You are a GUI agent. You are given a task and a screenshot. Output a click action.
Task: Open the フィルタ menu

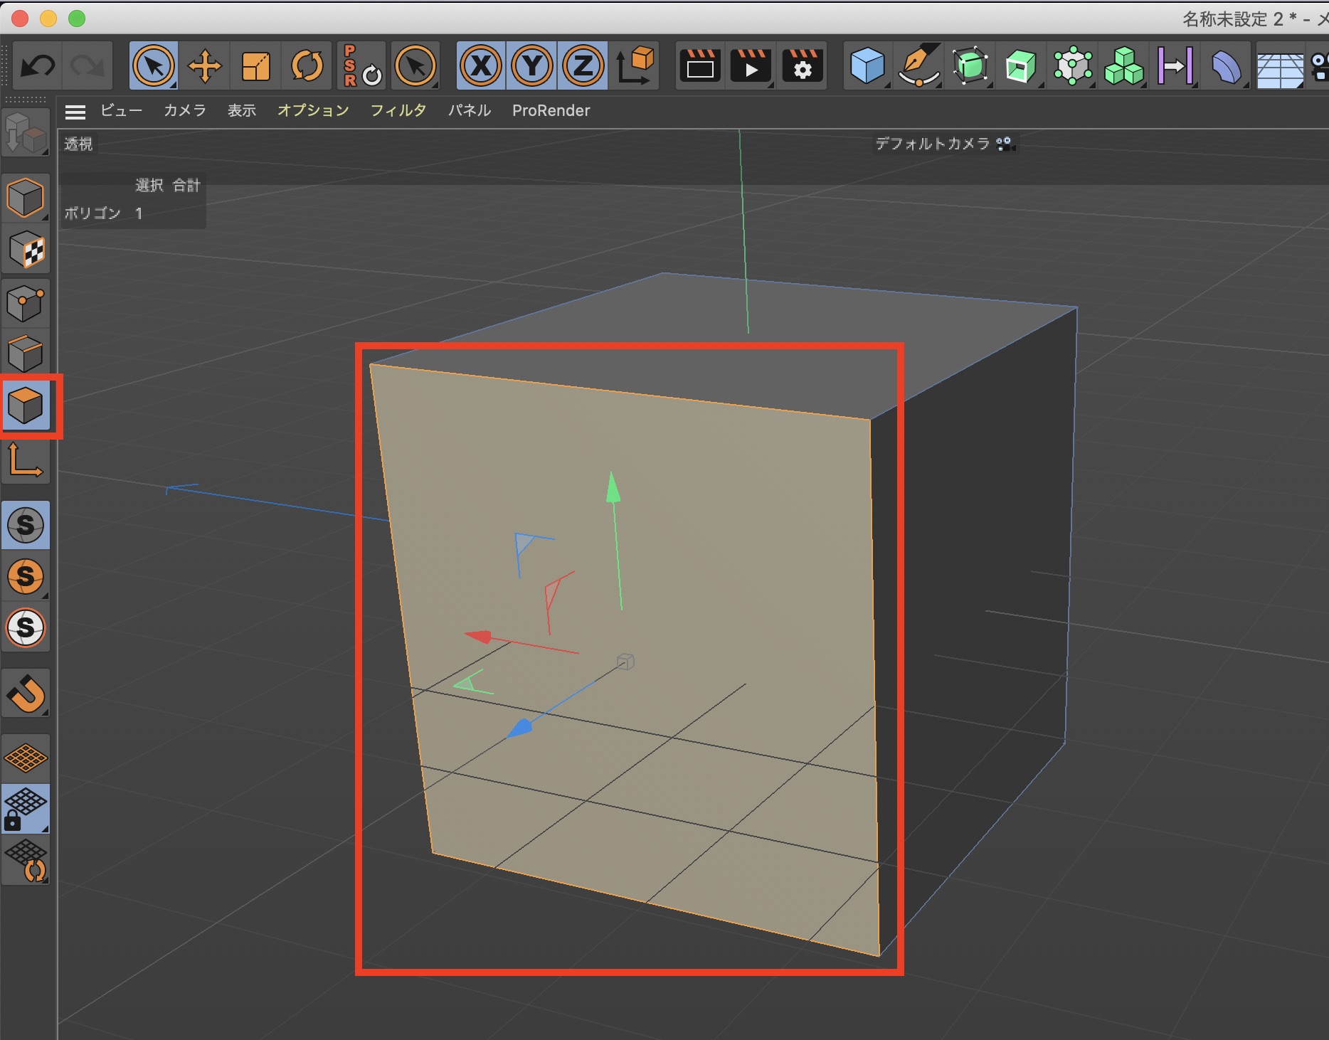398,111
